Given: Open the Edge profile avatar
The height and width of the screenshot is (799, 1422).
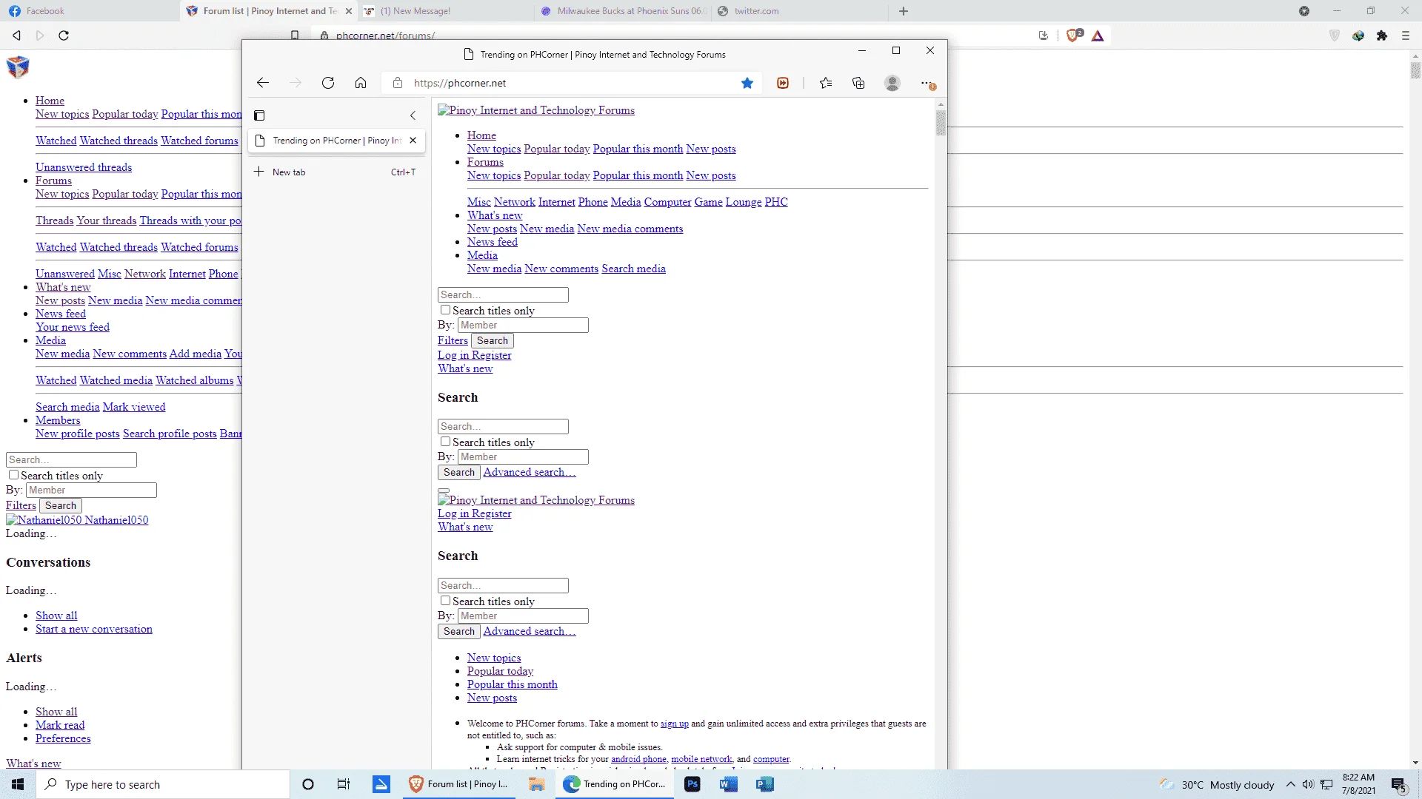Looking at the screenshot, I should (892, 83).
